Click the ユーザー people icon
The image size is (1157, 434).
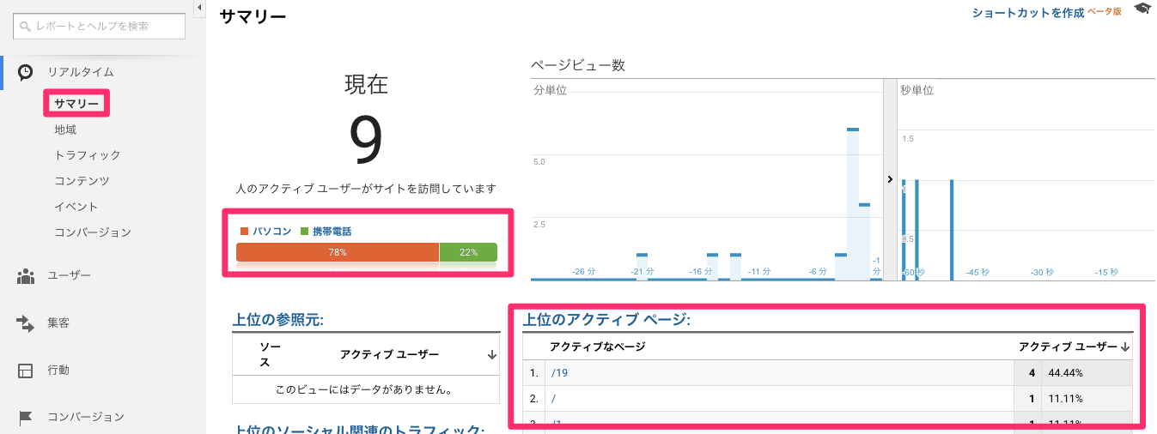point(26,276)
